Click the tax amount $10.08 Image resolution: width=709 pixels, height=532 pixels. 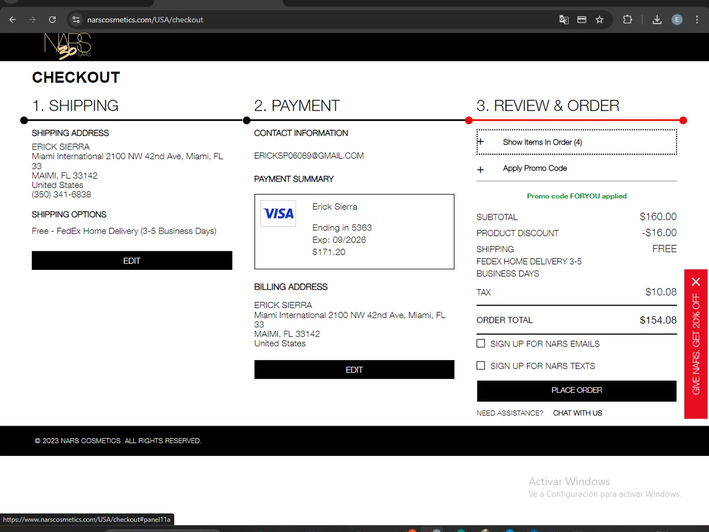[661, 292]
